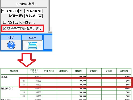Open the 決算仕訳 dropdown arrow

click(x=40, y=16)
